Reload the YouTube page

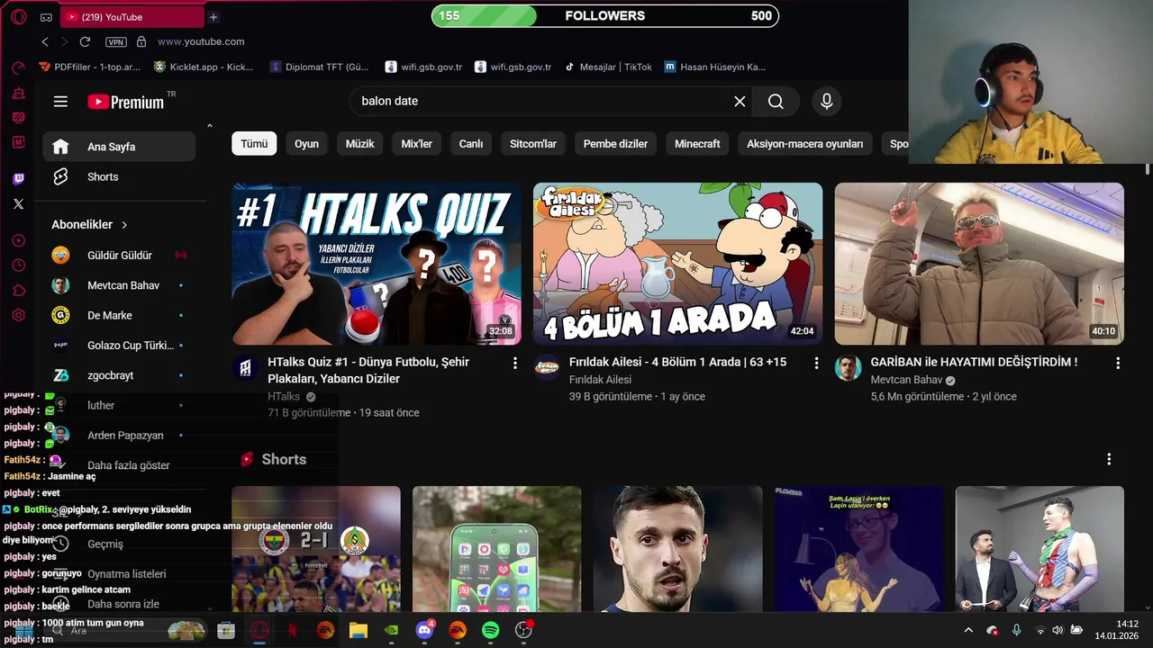[x=85, y=41]
